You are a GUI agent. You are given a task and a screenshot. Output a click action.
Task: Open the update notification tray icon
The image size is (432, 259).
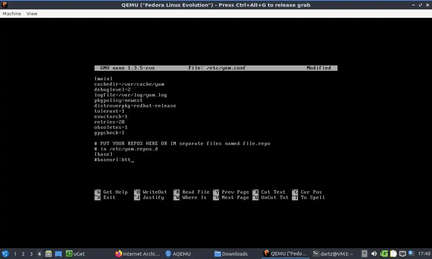[x=411, y=253]
